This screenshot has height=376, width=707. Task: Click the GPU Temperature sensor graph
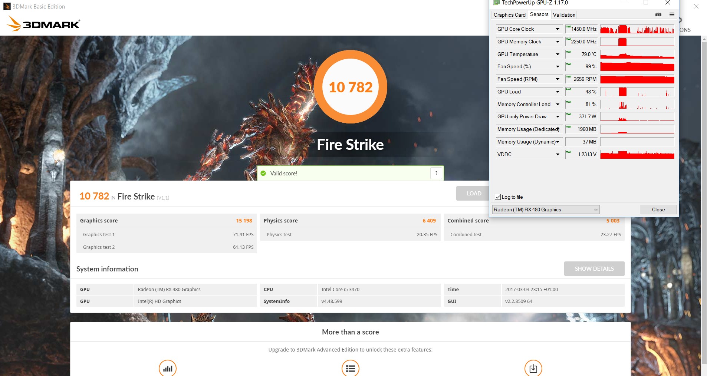(637, 54)
